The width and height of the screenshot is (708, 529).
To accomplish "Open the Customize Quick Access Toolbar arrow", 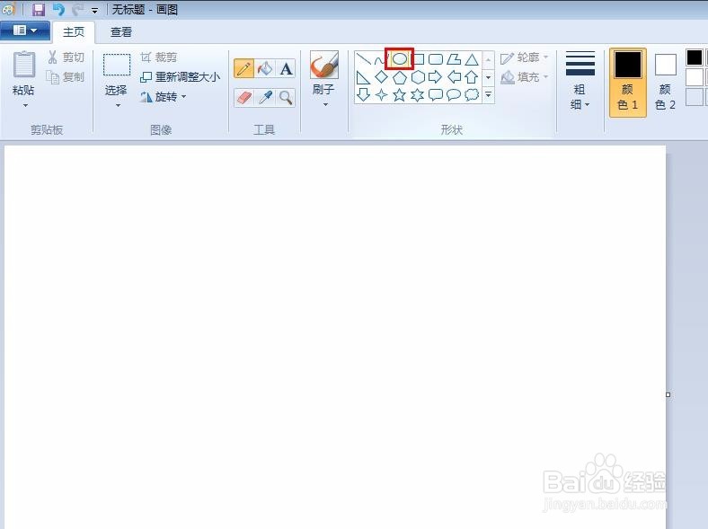I will (95, 10).
